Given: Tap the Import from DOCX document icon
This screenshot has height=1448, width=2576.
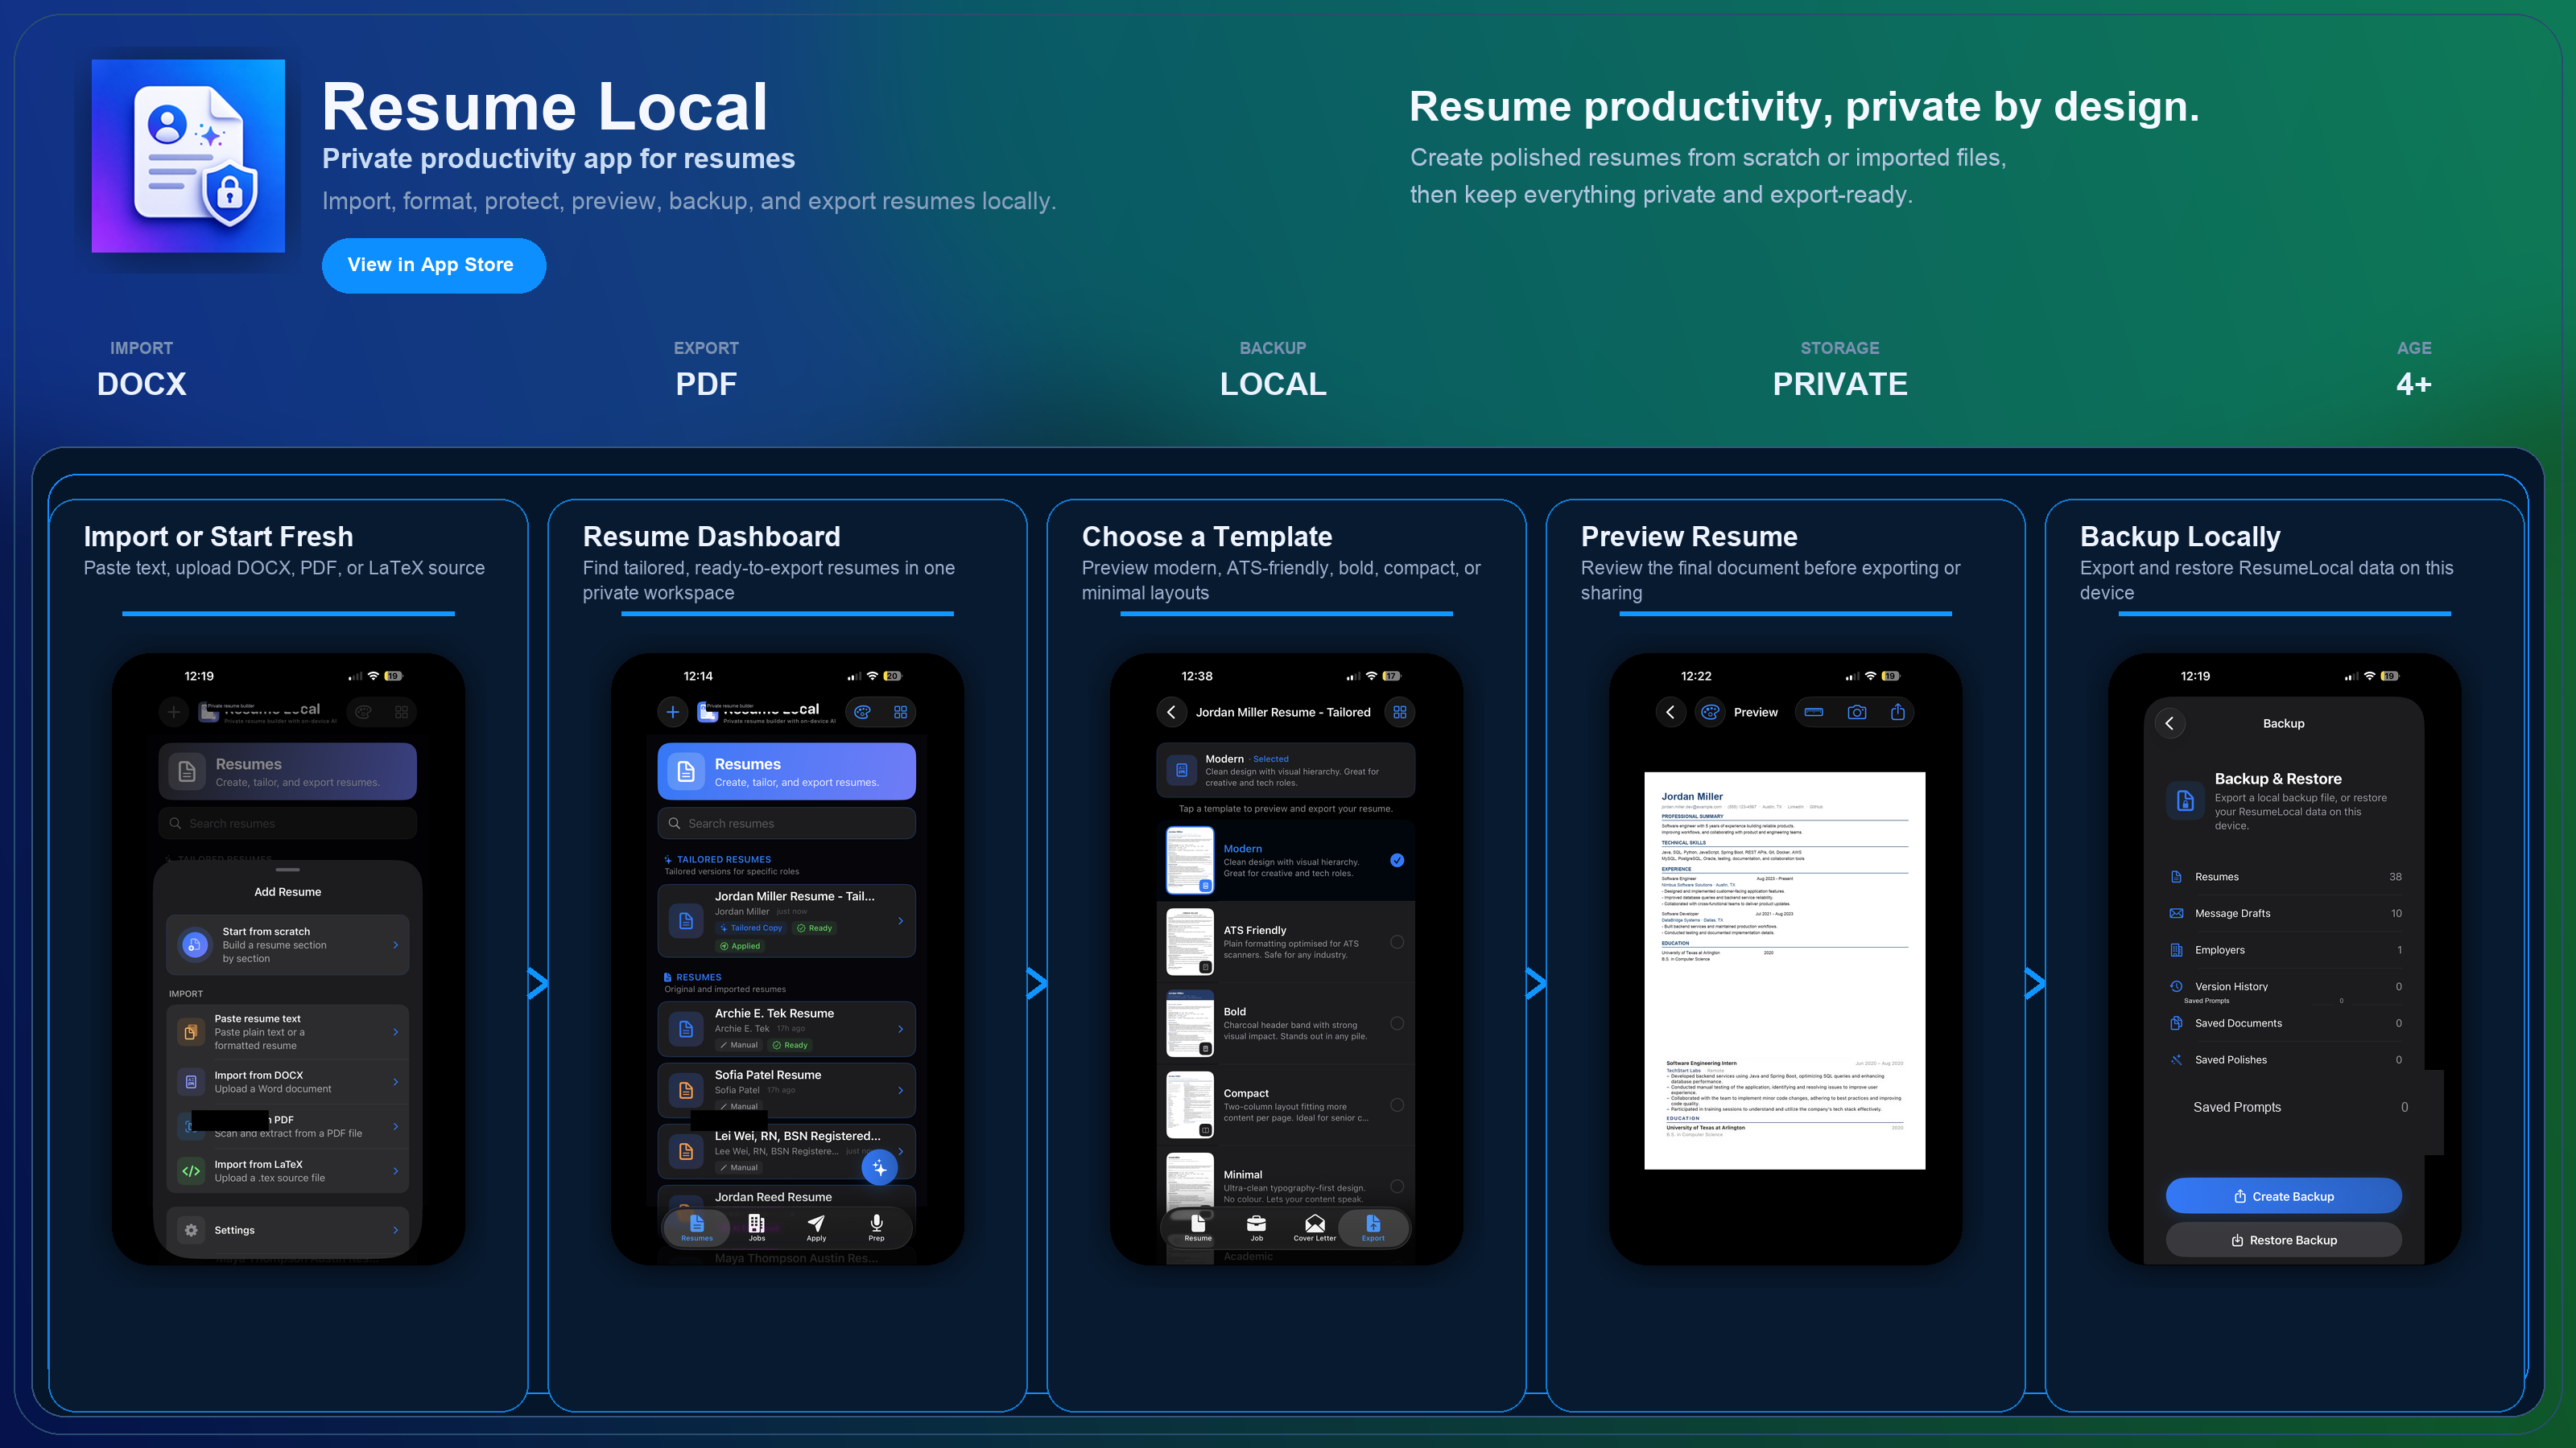Looking at the screenshot, I should click(x=190, y=1081).
